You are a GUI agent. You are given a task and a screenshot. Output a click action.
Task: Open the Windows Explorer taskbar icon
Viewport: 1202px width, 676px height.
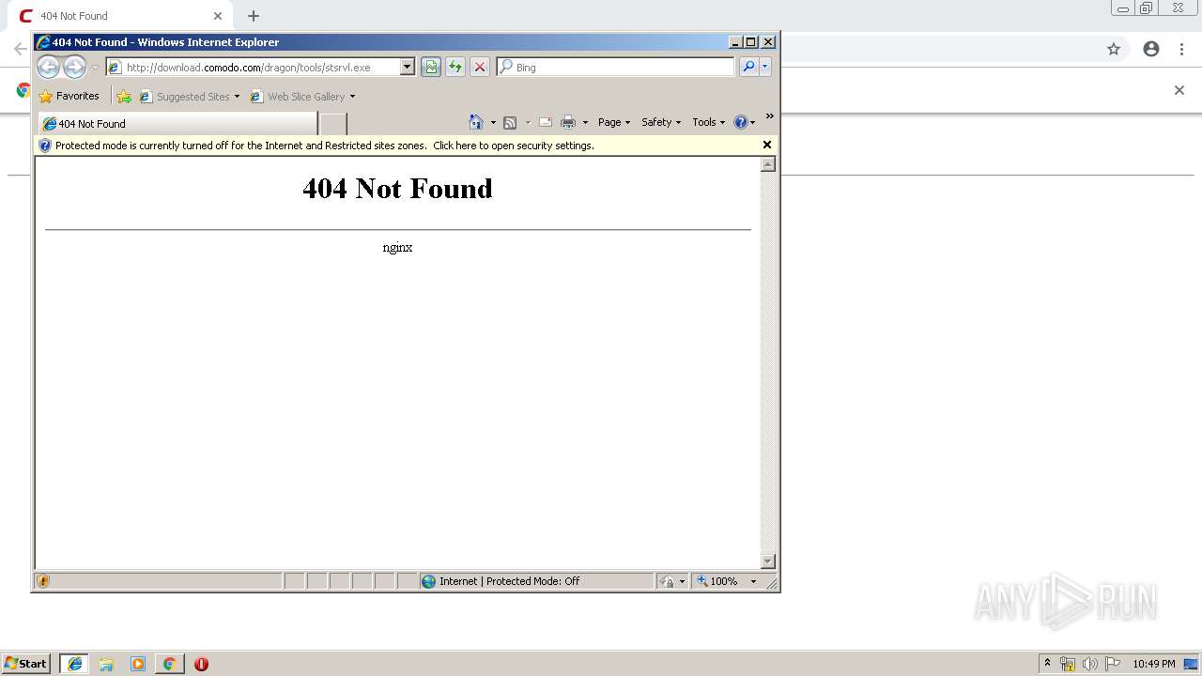(106, 663)
